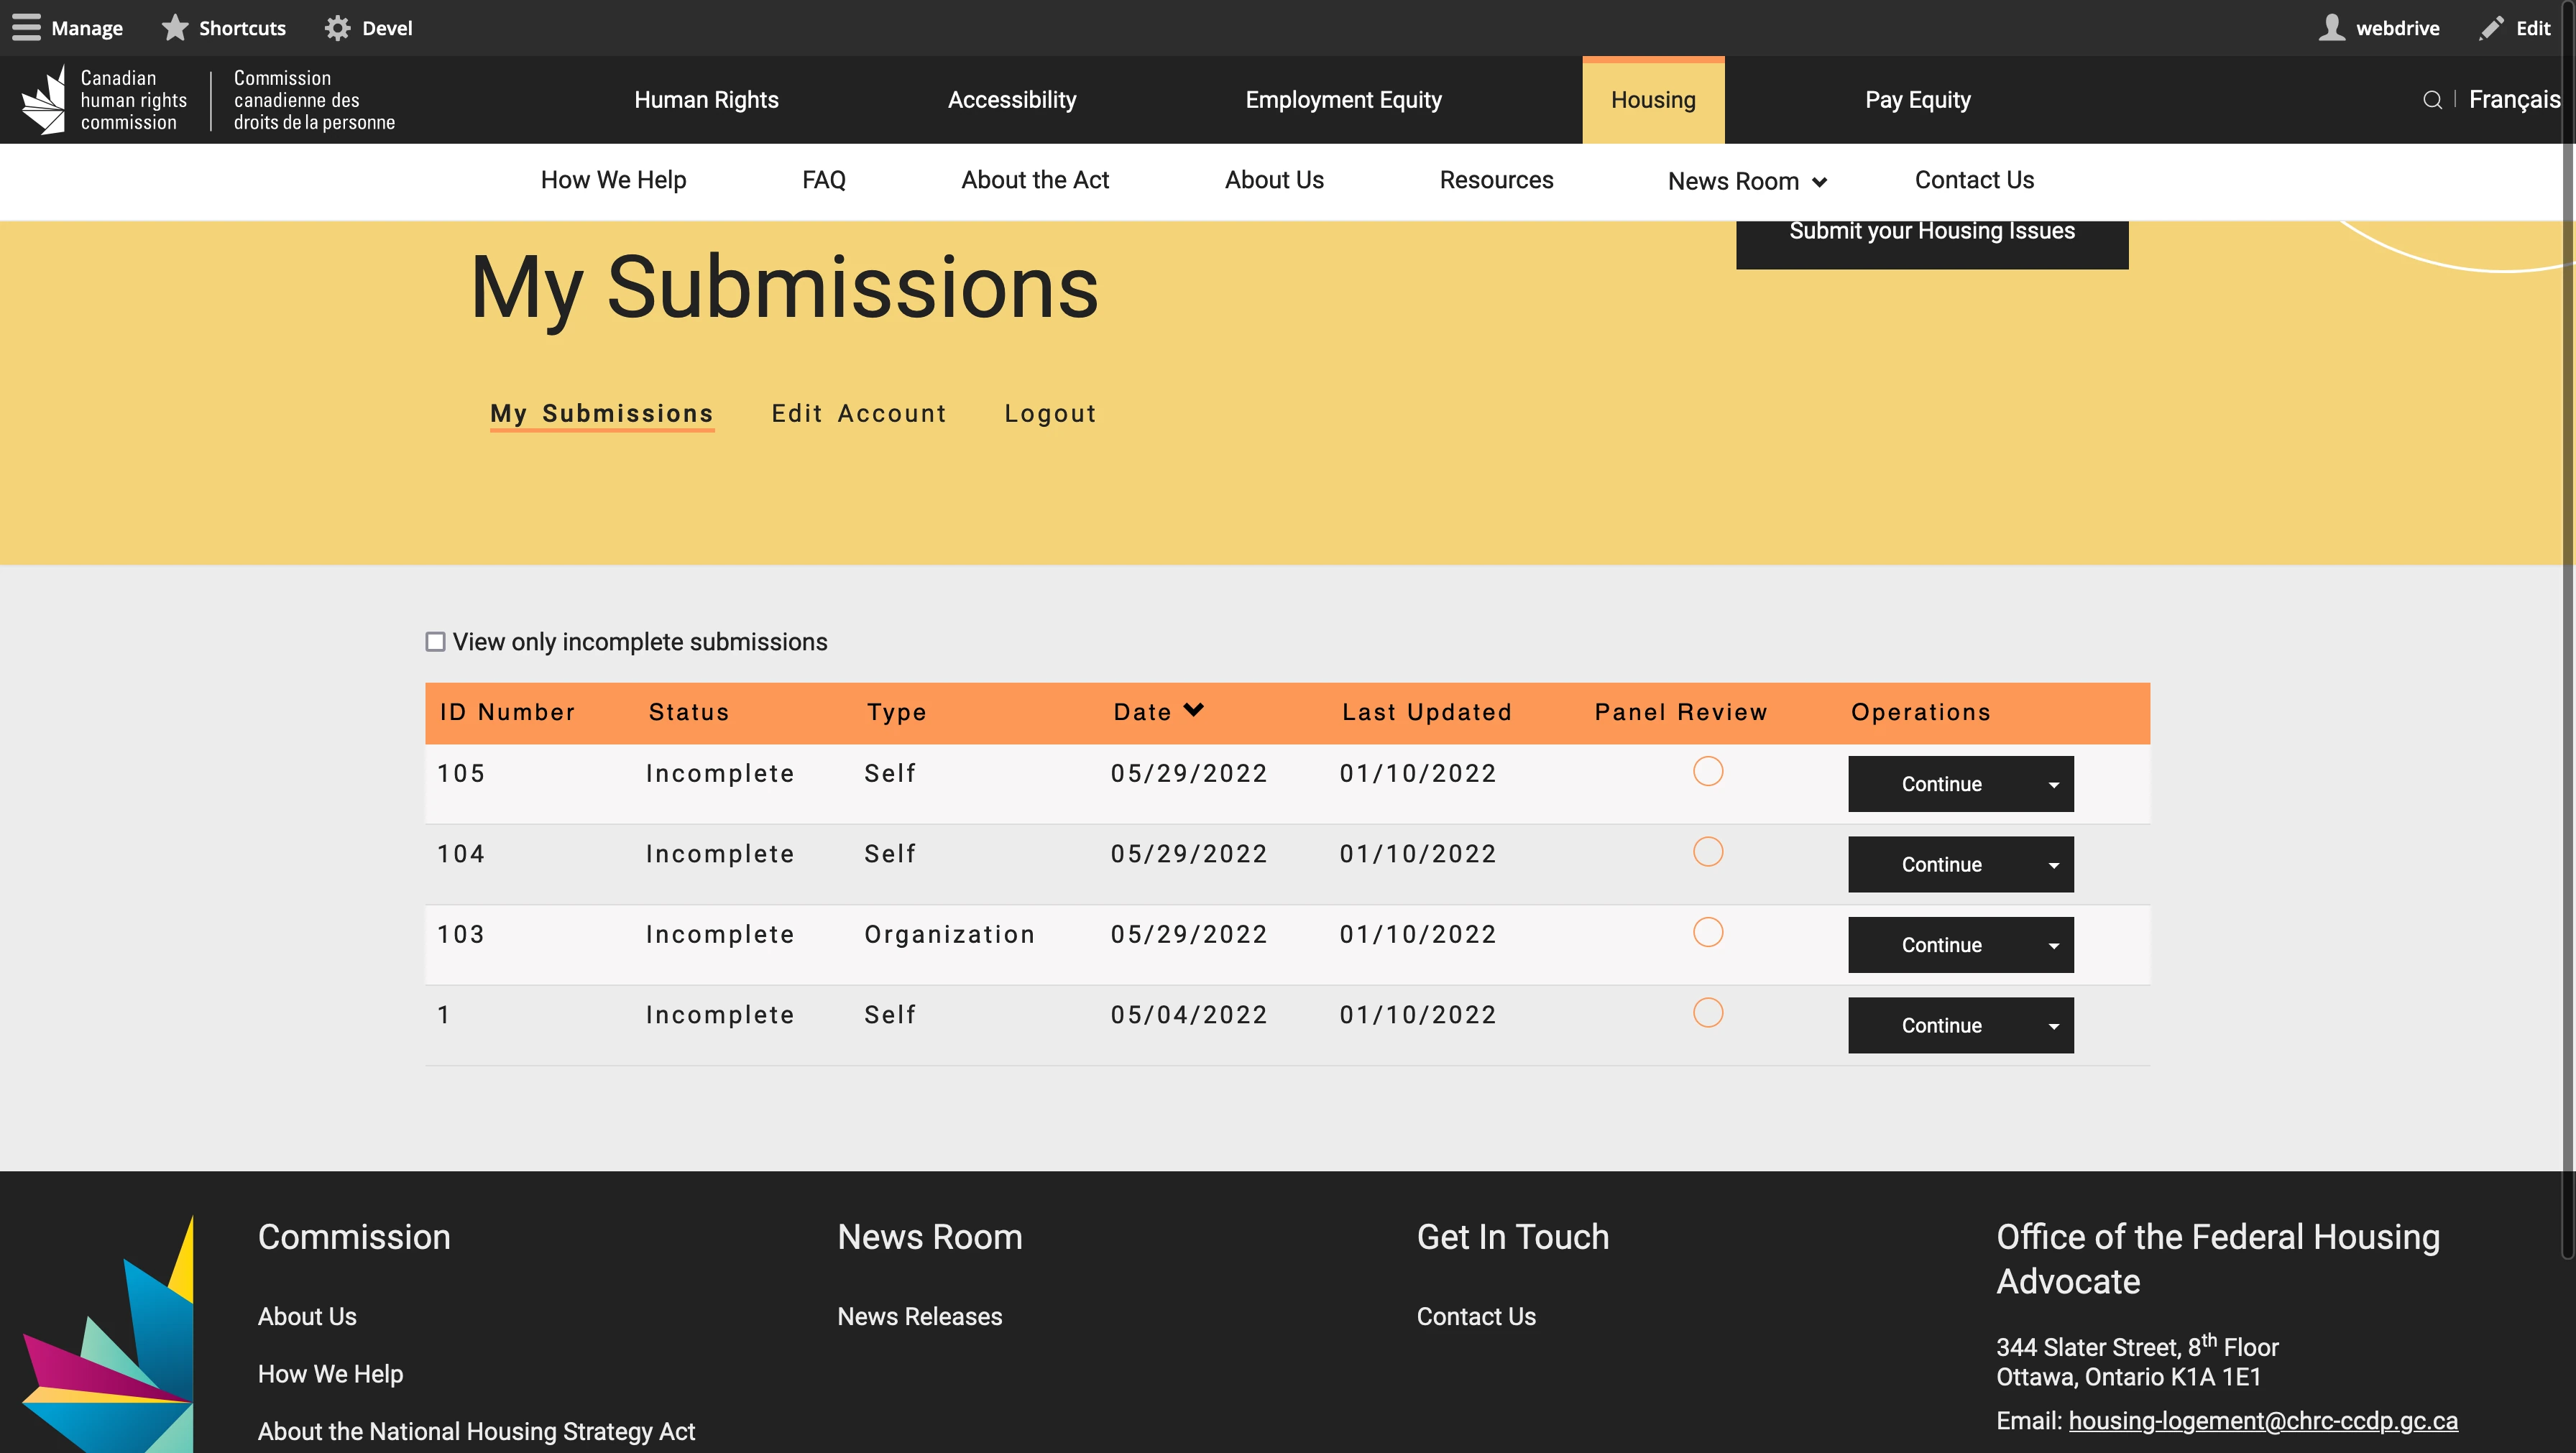Open the Manage admin menu icon
Viewport: 2576px width, 1453px height.
pos(27,27)
